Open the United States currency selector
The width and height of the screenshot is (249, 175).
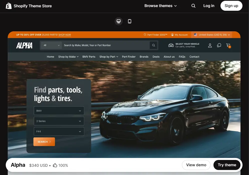coord(212,35)
